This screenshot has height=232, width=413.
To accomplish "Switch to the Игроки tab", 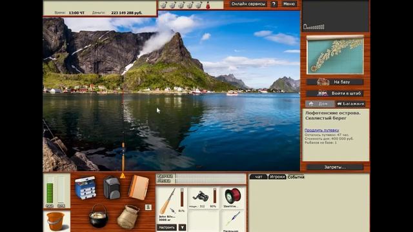I will pos(277,177).
